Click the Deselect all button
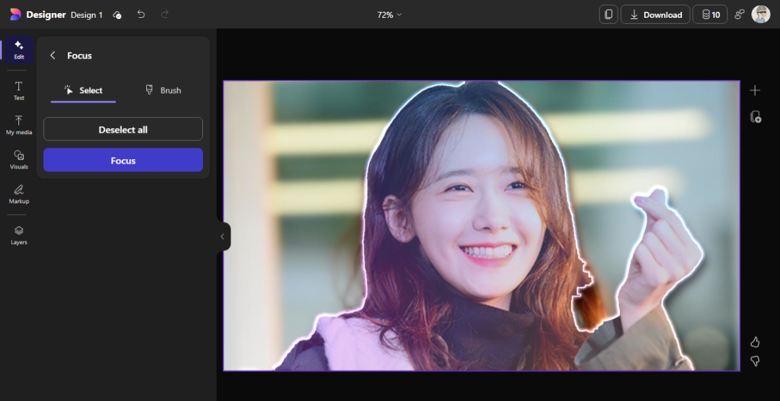 click(x=123, y=129)
